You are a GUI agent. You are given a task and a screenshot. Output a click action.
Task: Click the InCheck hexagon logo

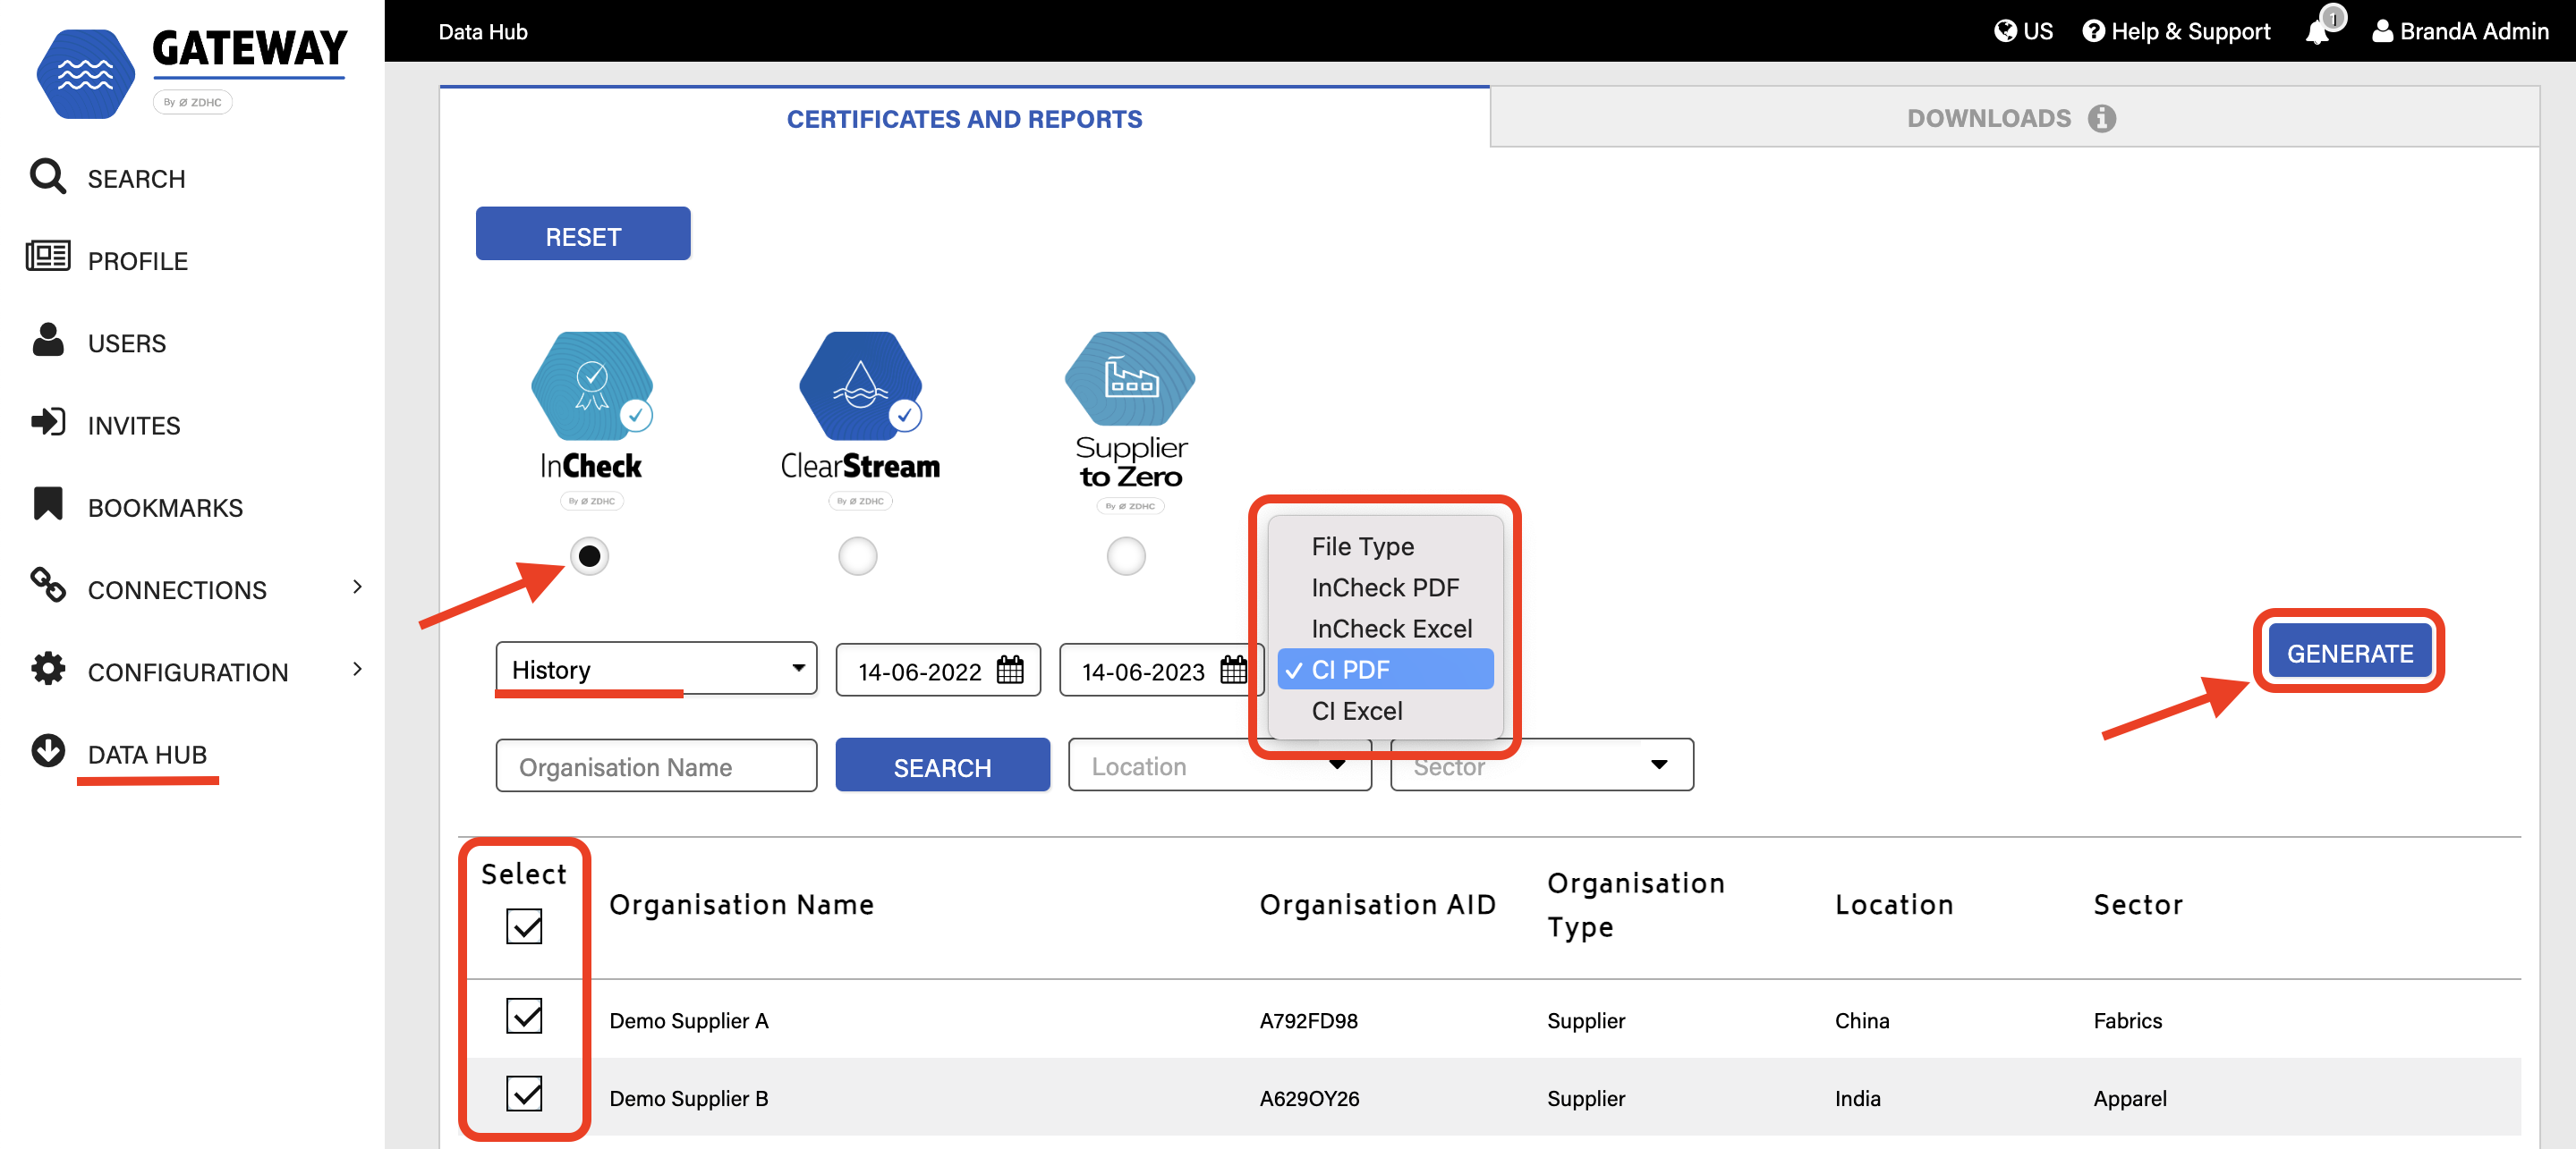point(591,385)
